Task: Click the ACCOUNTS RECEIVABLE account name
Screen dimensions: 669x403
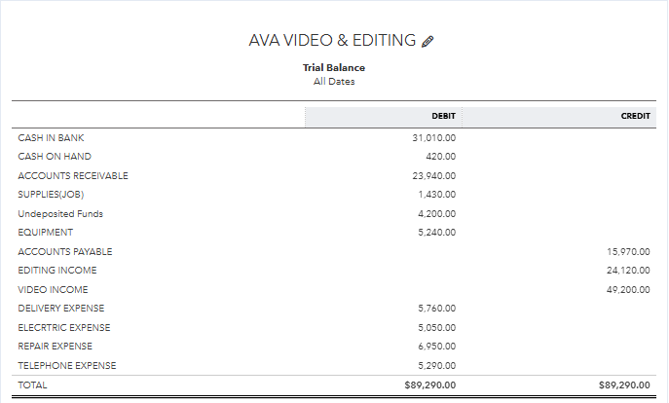Action: 73,175
